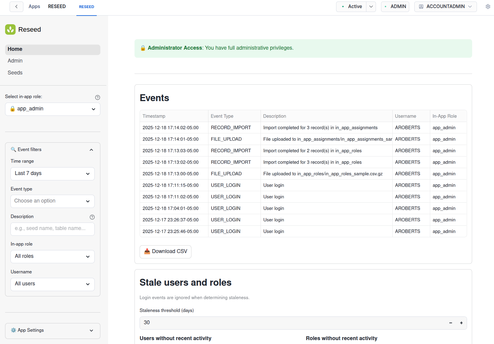This screenshot has height=344, width=494.
Task: Open help for Select in-app role
Action: click(97, 97)
